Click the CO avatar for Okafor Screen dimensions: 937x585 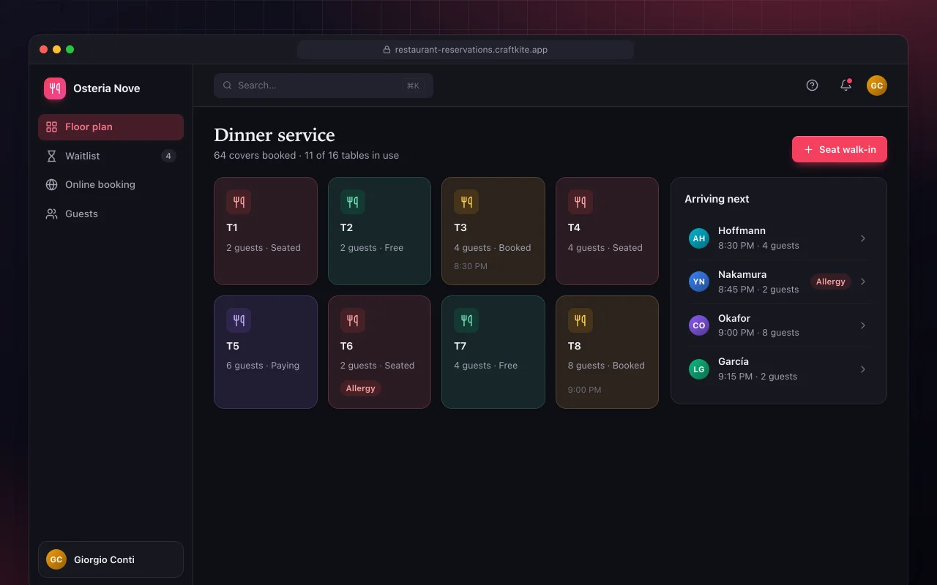[x=699, y=325]
